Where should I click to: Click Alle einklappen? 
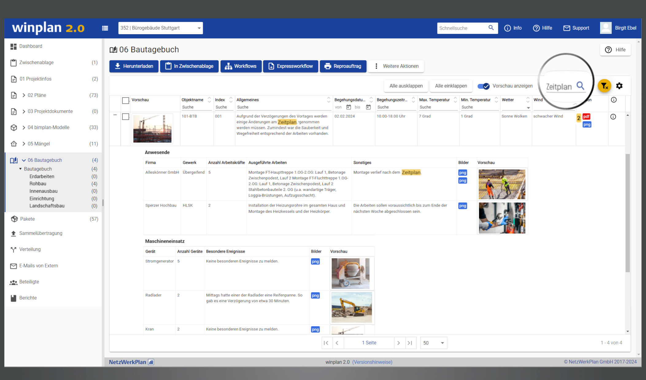(451, 86)
